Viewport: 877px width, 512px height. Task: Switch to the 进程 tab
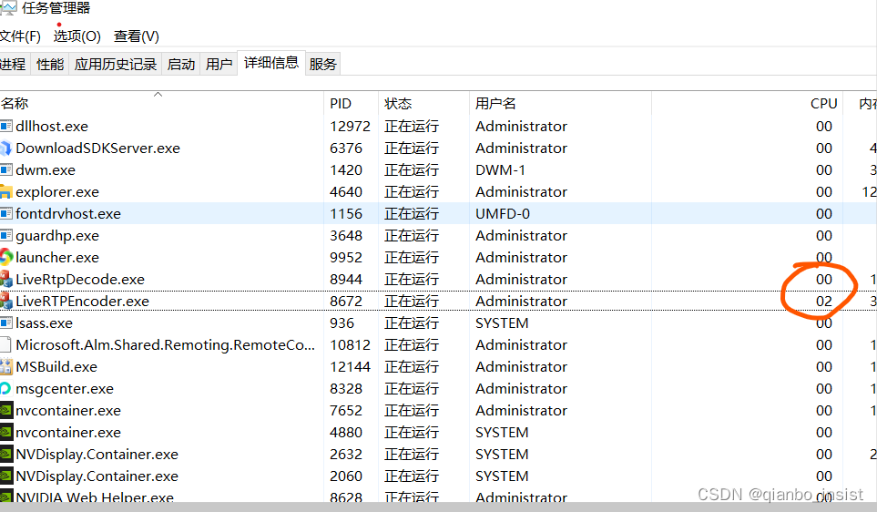[14, 65]
